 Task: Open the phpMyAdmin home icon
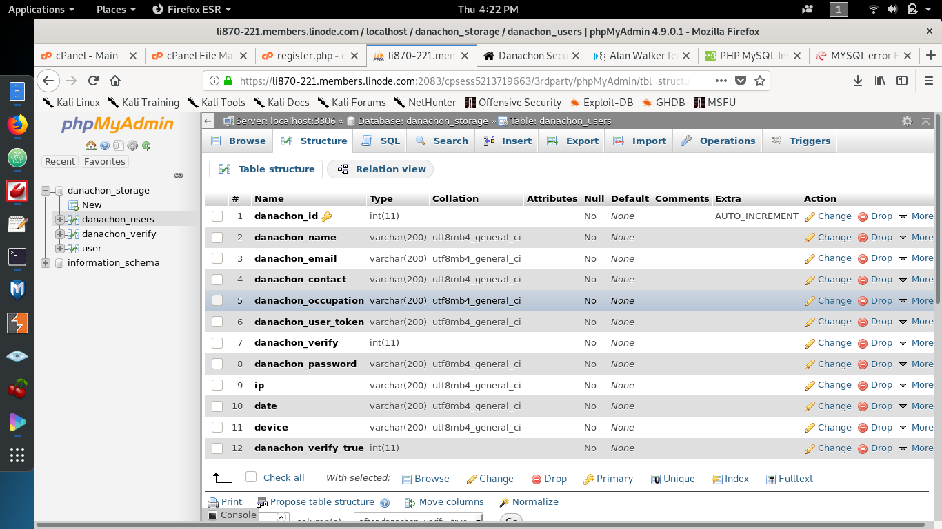[x=91, y=146]
